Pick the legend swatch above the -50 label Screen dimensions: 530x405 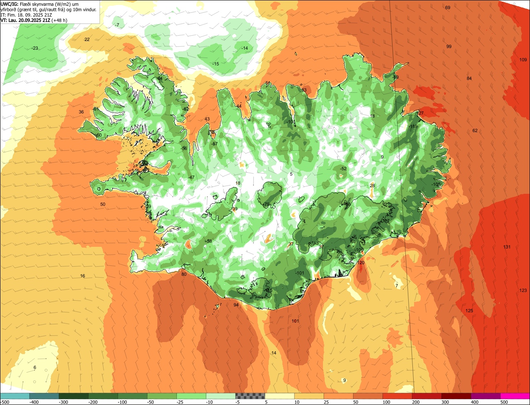point(162,396)
